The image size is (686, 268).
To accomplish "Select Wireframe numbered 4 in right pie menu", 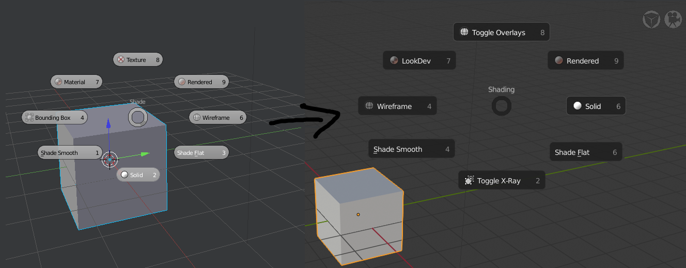I will (397, 106).
